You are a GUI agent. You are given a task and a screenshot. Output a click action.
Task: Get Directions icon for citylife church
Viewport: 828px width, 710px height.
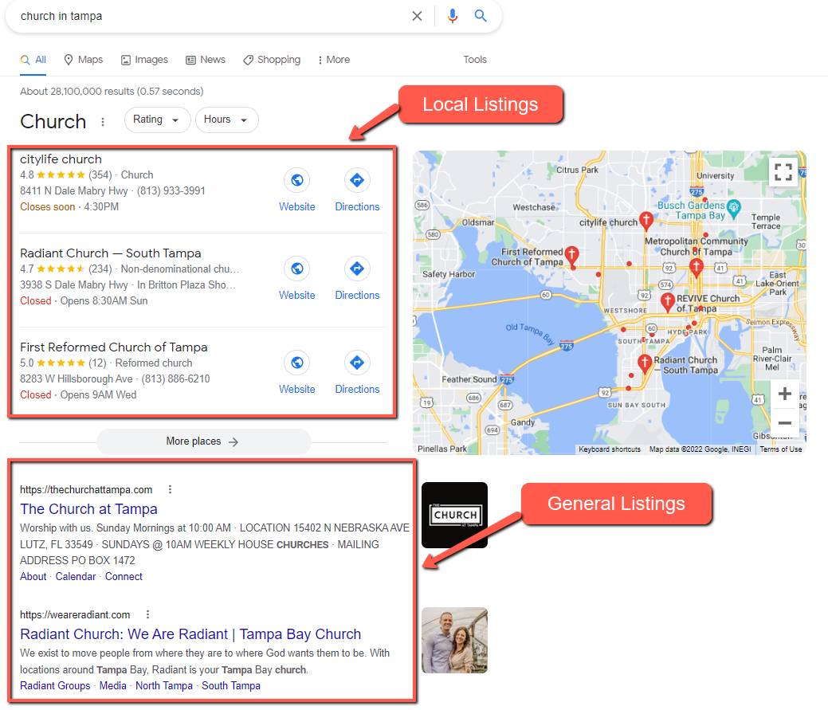point(357,180)
